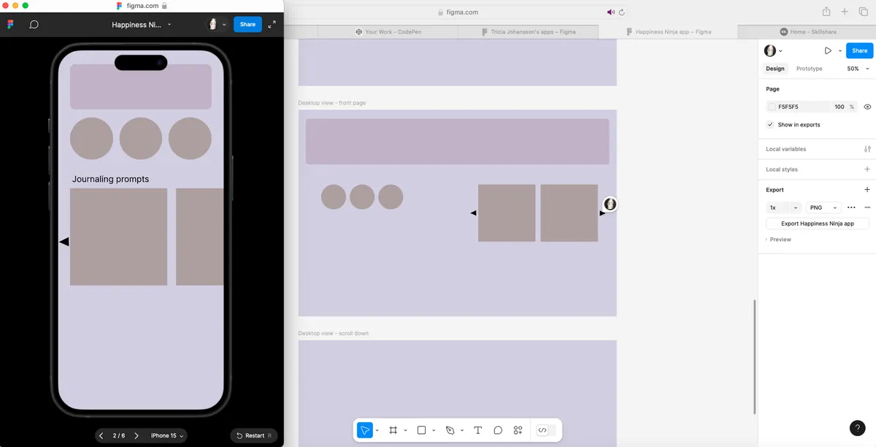
Task: Go to the next prototype frame arrow
Action: [x=137, y=435]
